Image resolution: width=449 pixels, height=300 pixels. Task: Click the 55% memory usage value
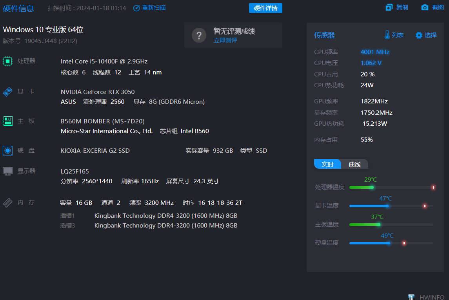click(x=367, y=140)
